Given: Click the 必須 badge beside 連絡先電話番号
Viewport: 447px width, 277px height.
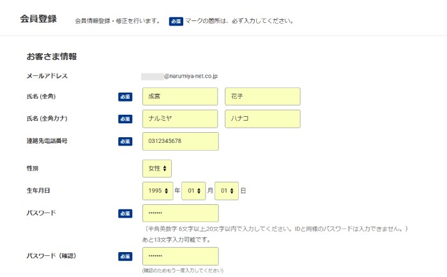Looking at the screenshot, I should click(125, 141).
